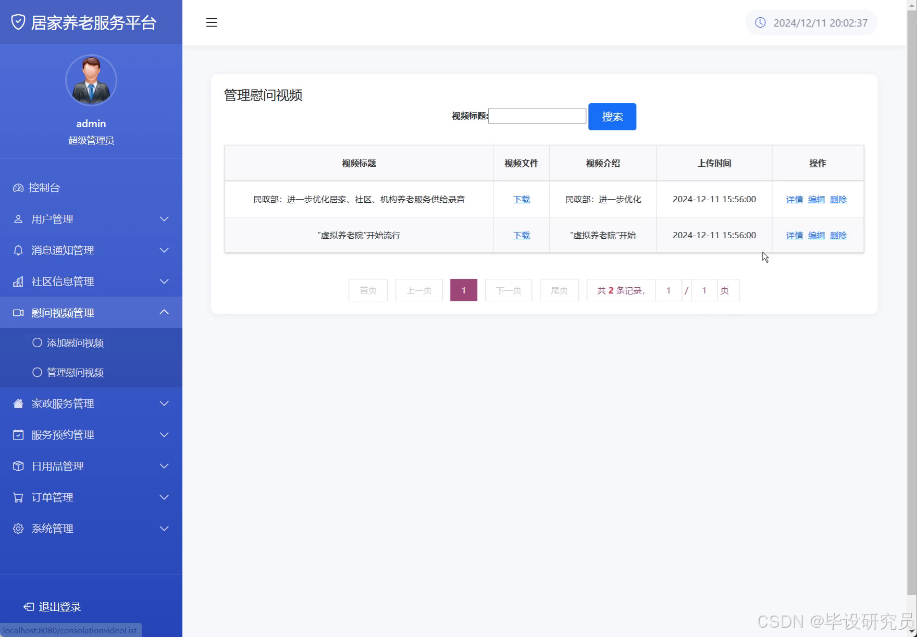The height and width of the screenshot is (637, 917).
Task: Click the 视频介绍 column header
Action: (603, 163)
